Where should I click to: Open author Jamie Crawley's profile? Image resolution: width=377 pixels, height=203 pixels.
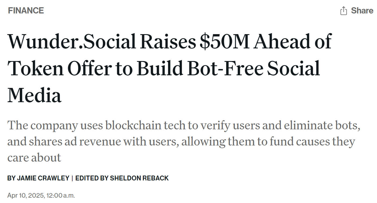43,178
